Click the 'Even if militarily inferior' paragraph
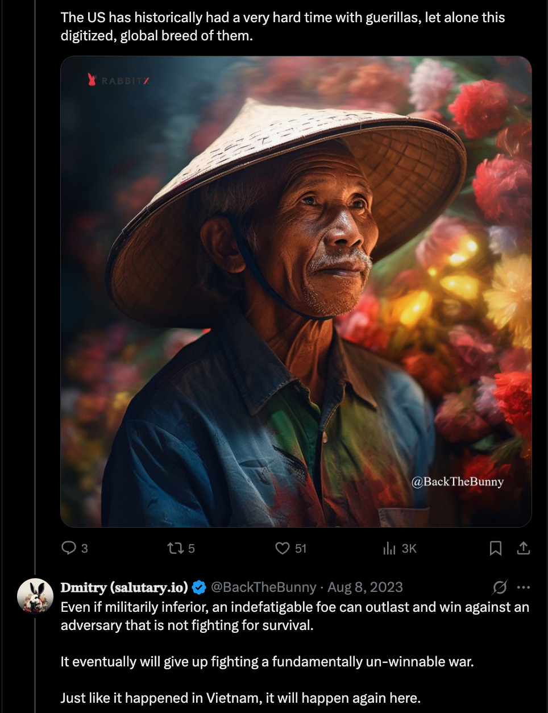Viewport: 548px width, 713px height. 295,616
